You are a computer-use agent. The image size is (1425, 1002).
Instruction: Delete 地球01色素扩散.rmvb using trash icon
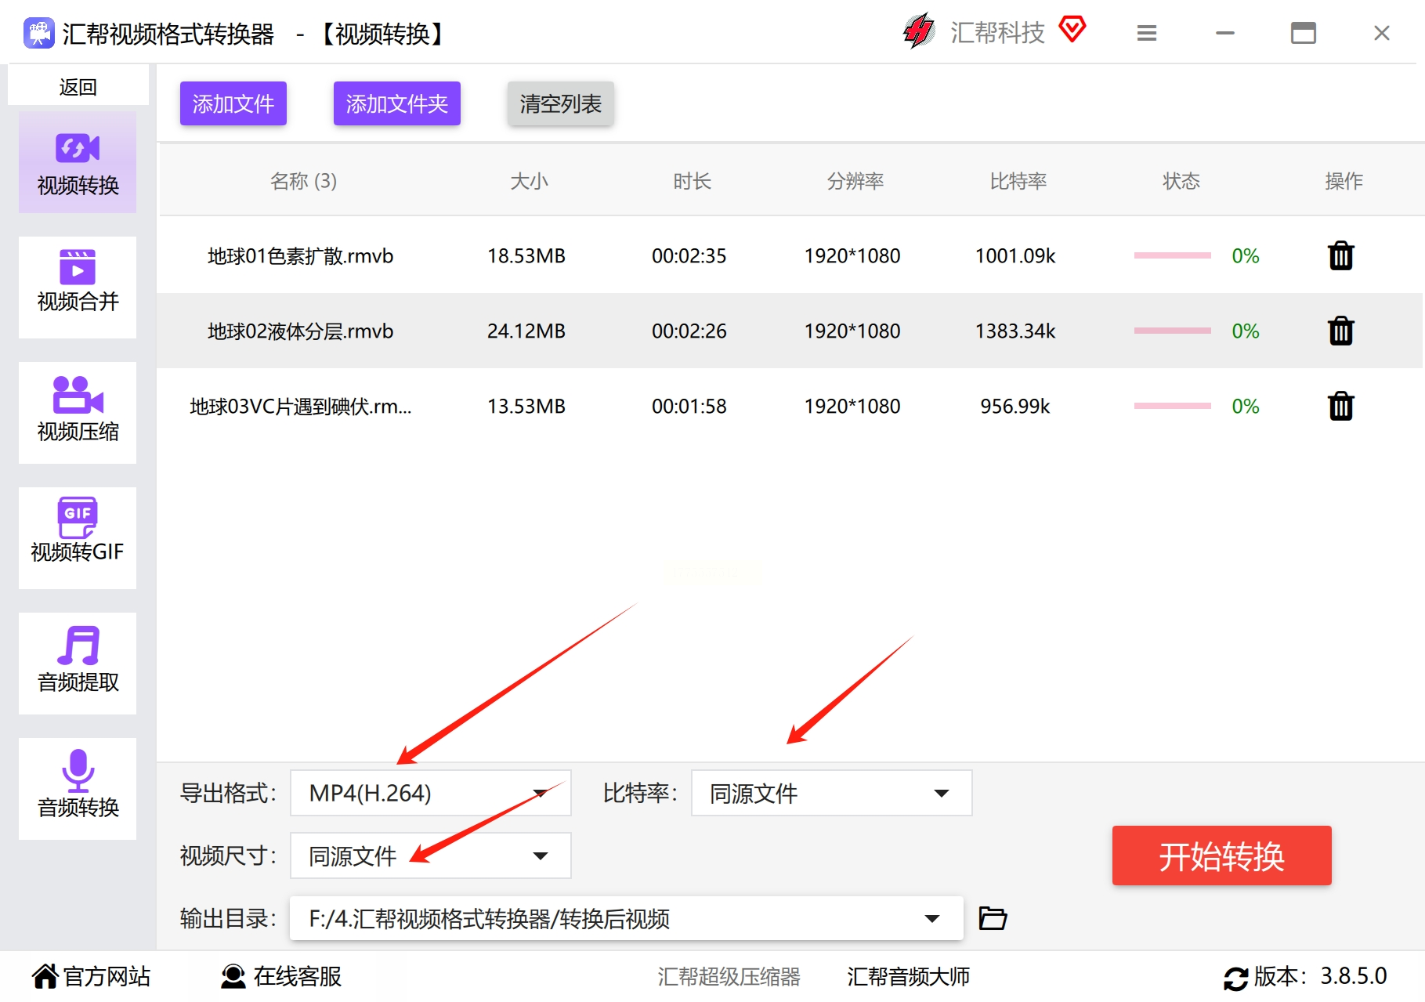(x=1340, y=256)
